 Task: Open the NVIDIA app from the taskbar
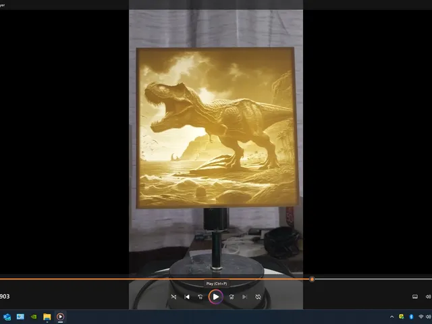coord(34,317)
